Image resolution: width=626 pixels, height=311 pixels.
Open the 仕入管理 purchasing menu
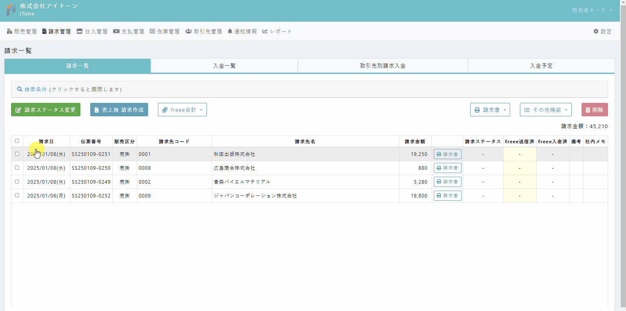(x=92, y=31)
